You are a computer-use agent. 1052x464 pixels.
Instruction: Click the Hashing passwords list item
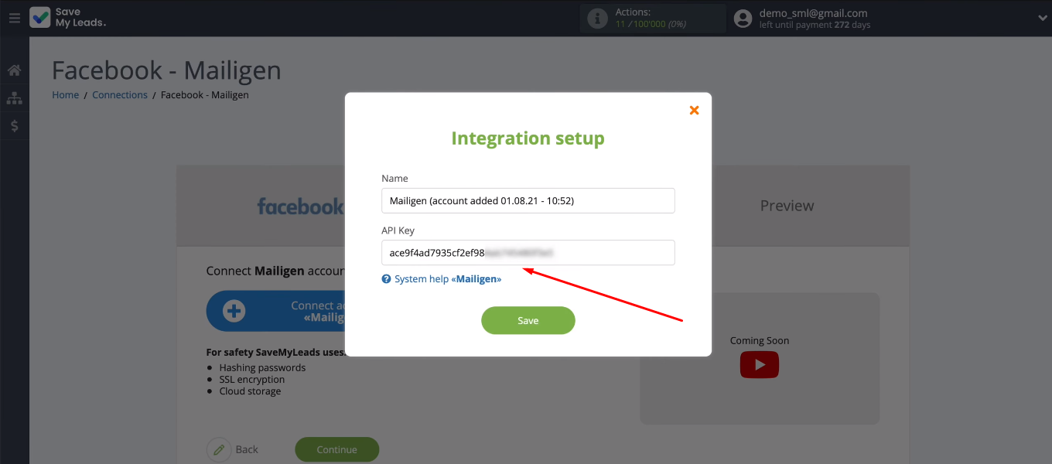[262, 368]
